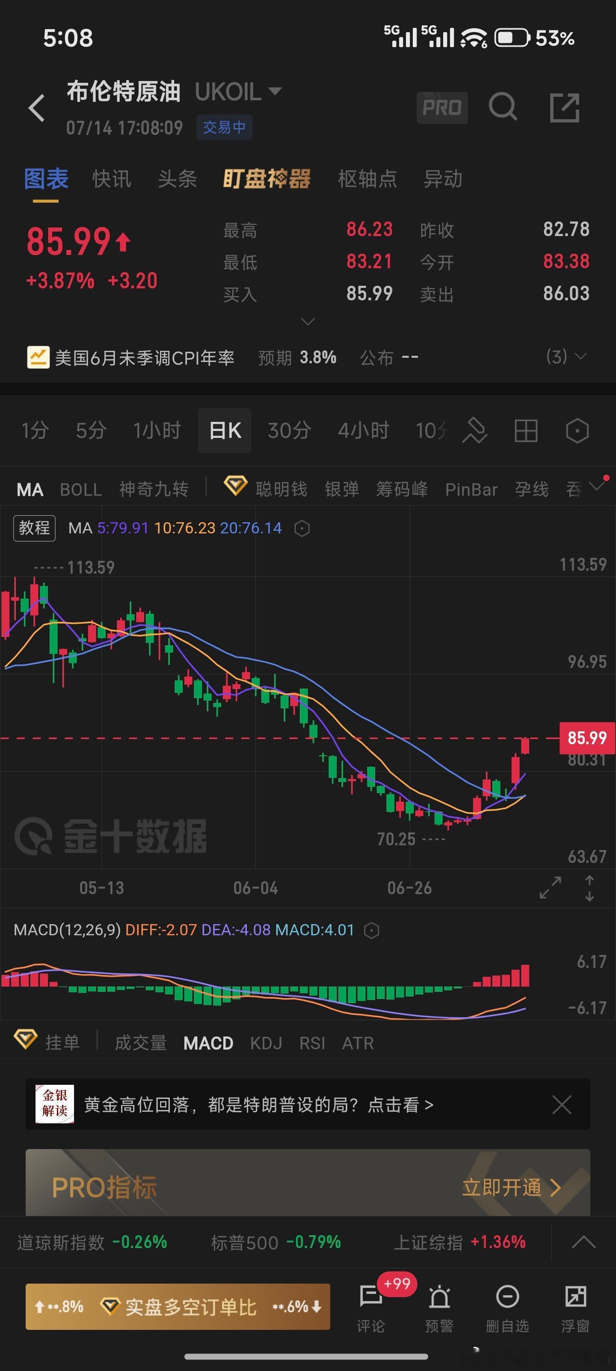
Task: Enable the 聪明钱 indicator
Action: click(281, 490)
